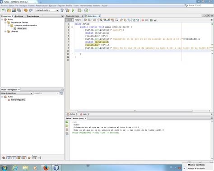Click the red Start Macro Recording icon
The width and height of the screenshot is (214, 171).
(143, 20)
